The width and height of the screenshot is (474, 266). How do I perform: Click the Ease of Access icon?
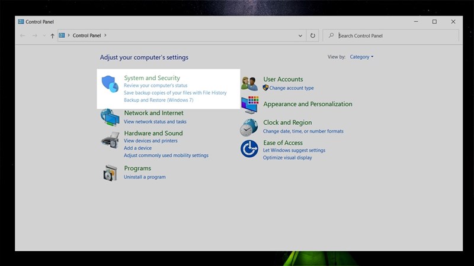[x=249, y=149]
